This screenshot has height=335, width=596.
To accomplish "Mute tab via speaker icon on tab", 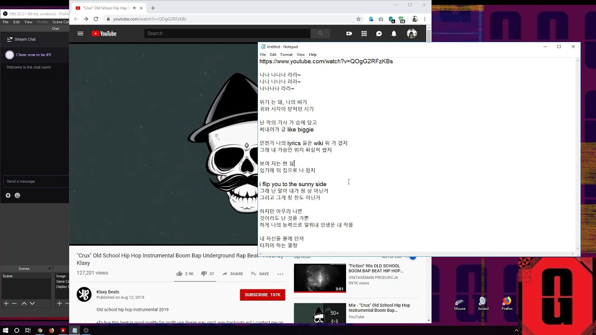I will [x=135, y=8].
